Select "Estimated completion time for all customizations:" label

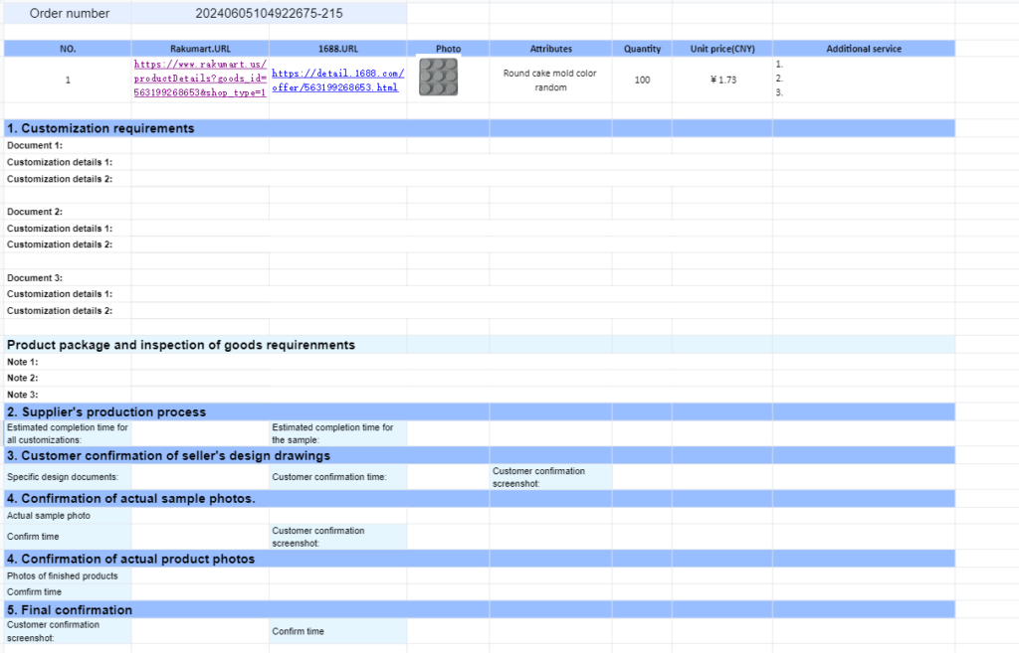68,433
